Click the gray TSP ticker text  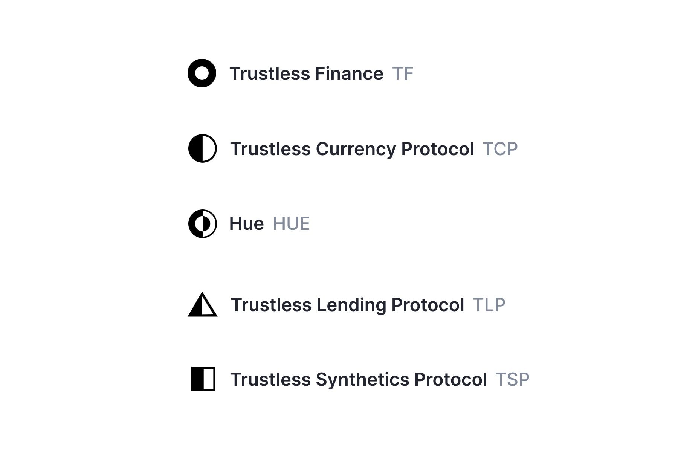[512, 379]
